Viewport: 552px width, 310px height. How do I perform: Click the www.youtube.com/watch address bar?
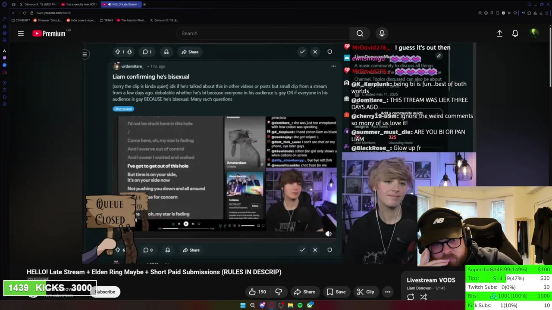tap(53, 13)
